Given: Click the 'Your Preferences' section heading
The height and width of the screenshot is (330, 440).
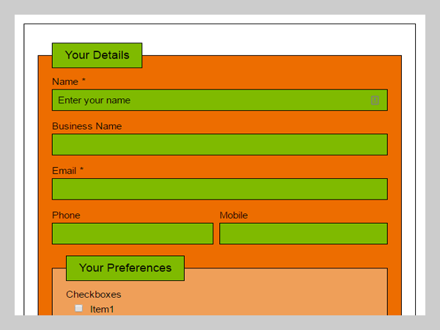Looking at the screenshot, I should 125,268.
